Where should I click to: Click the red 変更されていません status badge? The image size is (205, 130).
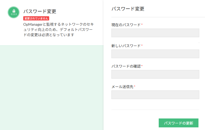[x=36, y=18]
